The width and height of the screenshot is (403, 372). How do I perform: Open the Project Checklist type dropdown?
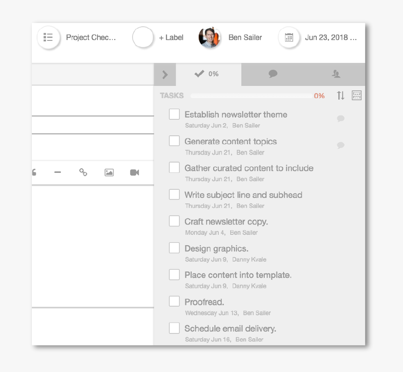pyautogui.click(x=90, y=38)
